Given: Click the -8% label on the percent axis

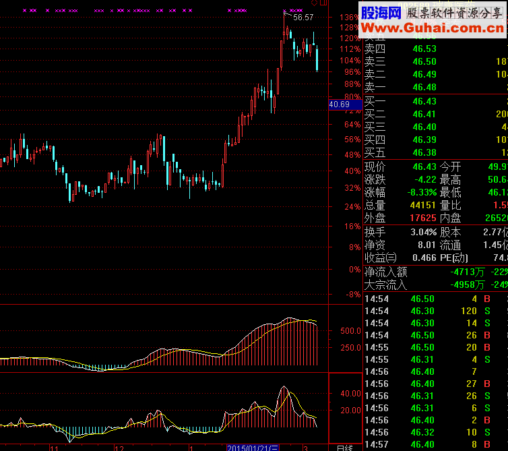Looking at the screenshot, I should tap(354, 295).
